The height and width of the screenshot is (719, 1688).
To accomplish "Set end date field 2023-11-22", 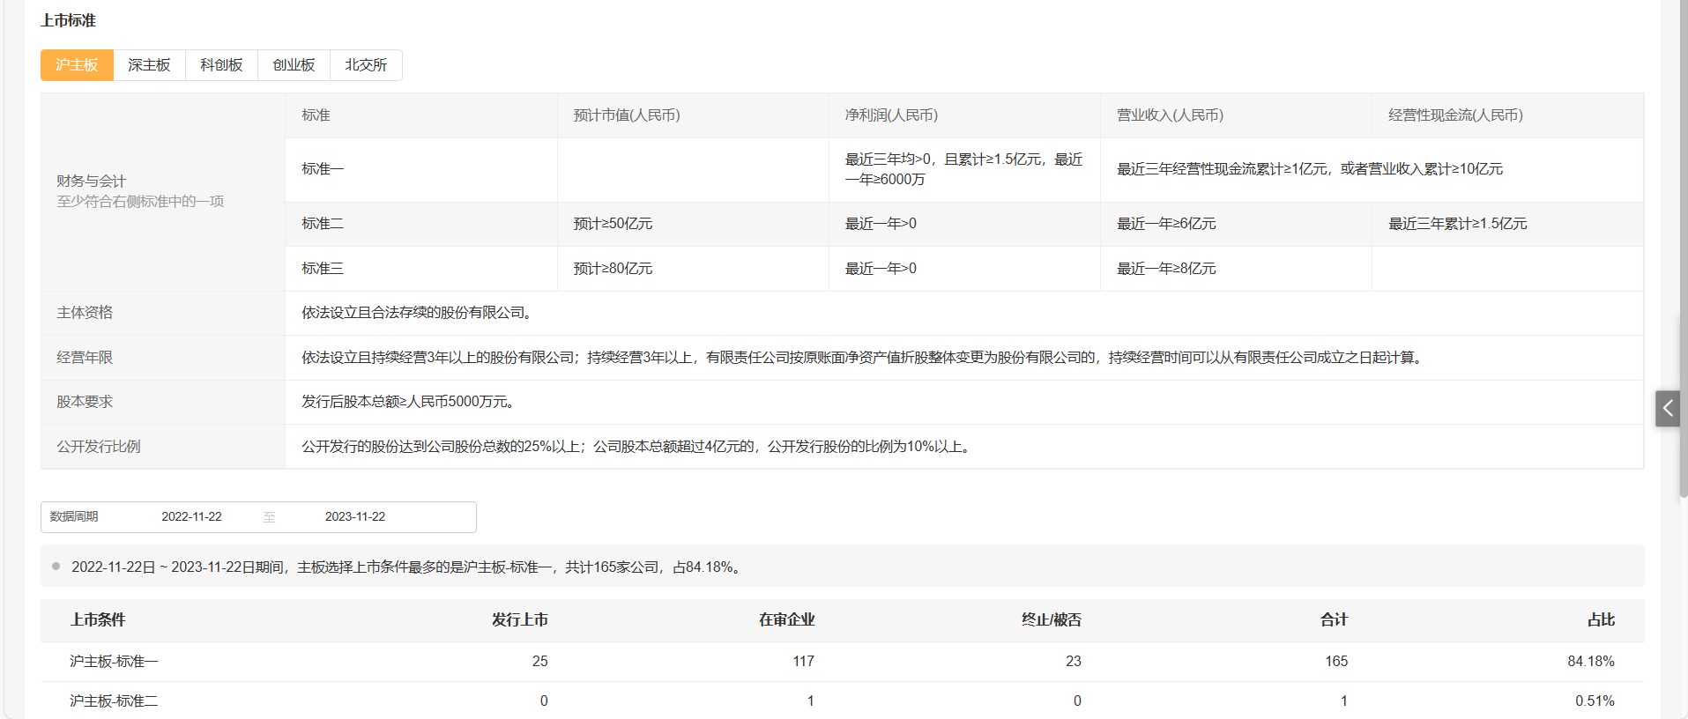I will coord(355,517).
